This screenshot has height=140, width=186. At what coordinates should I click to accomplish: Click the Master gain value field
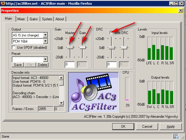click(x=70, y=65)
